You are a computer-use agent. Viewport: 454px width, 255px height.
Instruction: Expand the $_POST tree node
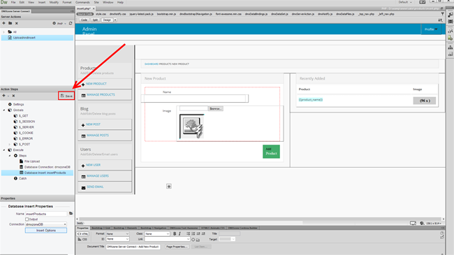coord(10,145)
